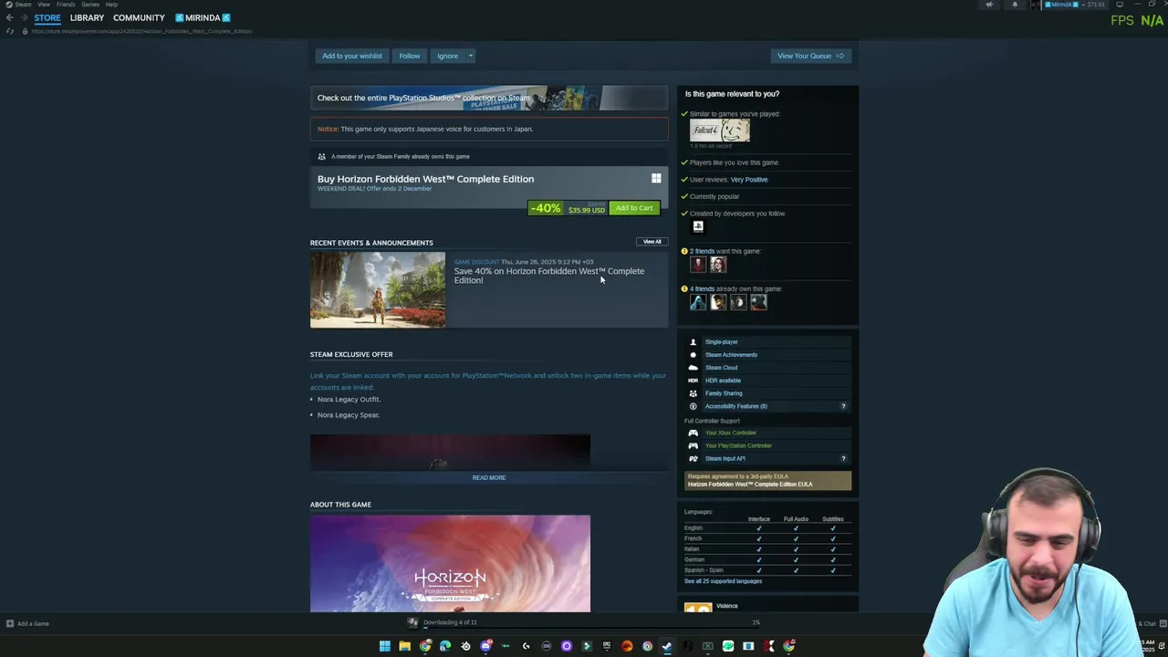Switch to the STORE tab
This screenshot has width=1168, height=657.
(x=47, y=18)
